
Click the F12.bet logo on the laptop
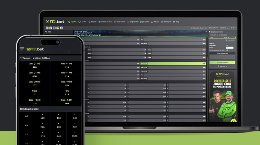[x=55, y=22]
